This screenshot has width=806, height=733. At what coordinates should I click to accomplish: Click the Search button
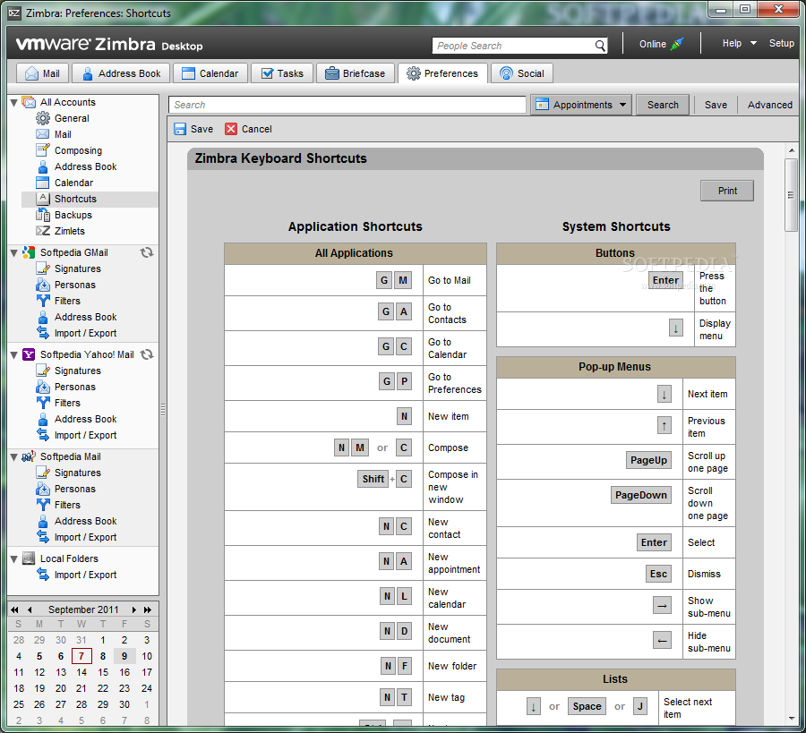pos(663,105)
